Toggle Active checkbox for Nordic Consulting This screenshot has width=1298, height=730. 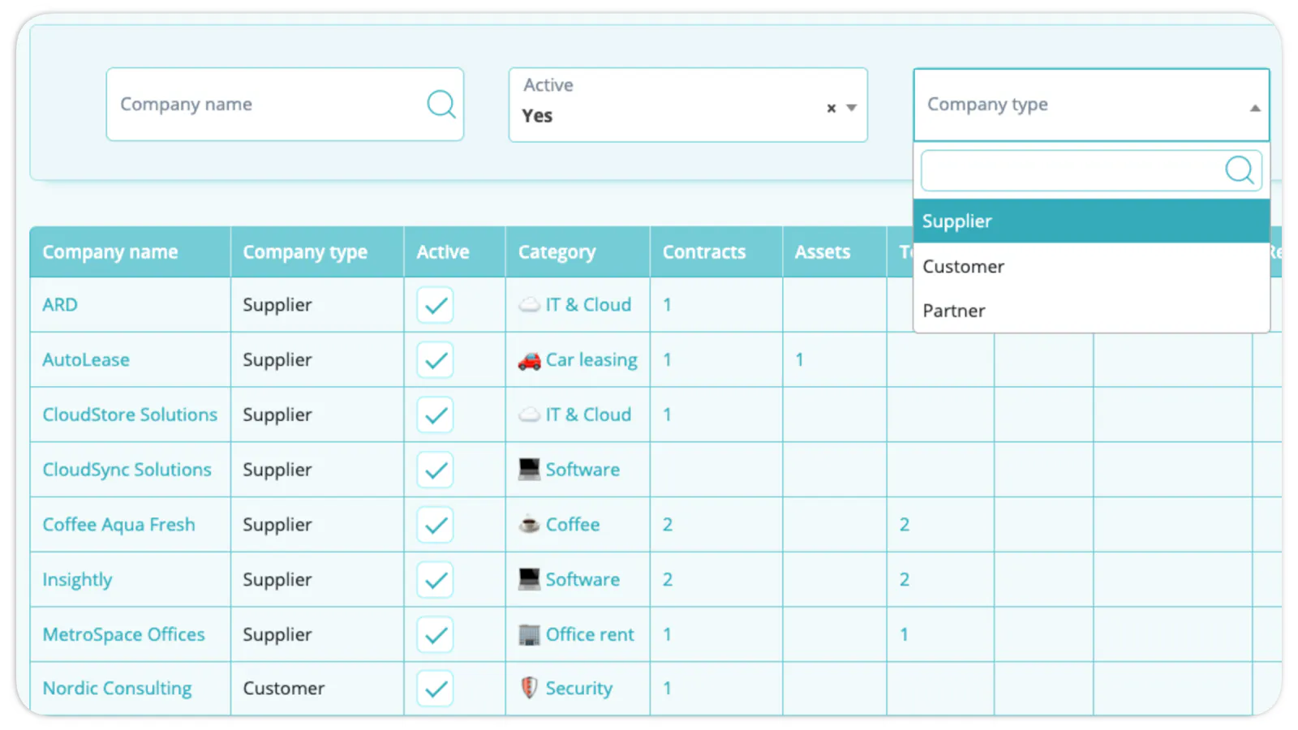pyautogui.click(x=436, y=689)
